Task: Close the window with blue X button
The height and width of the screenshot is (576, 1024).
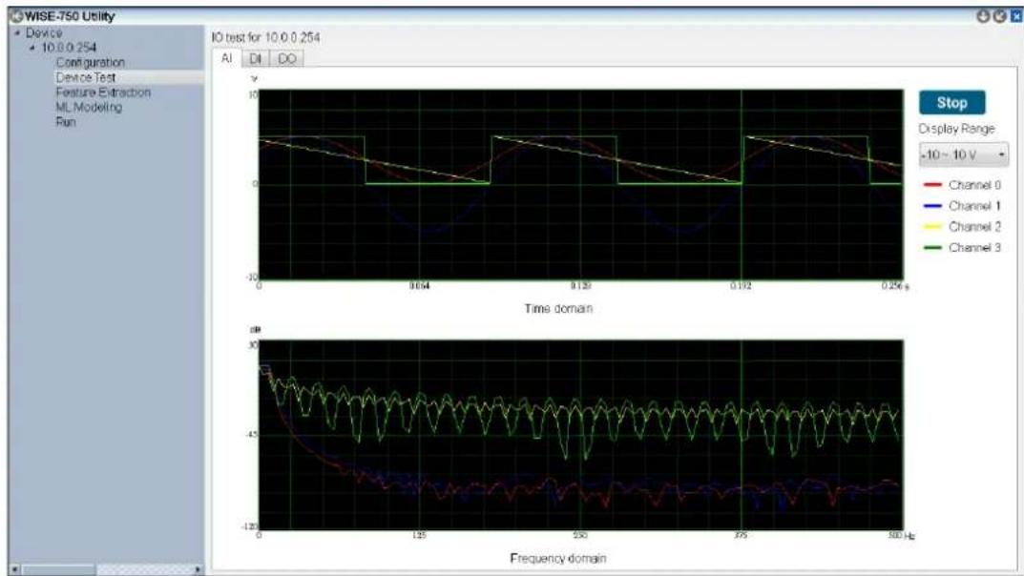Action: (1015, 16)
